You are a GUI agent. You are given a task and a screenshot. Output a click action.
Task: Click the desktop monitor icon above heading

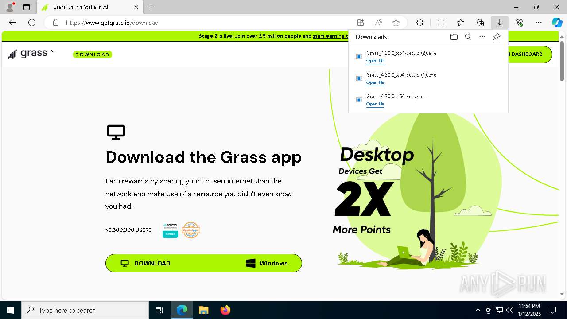tap(116, 132)
